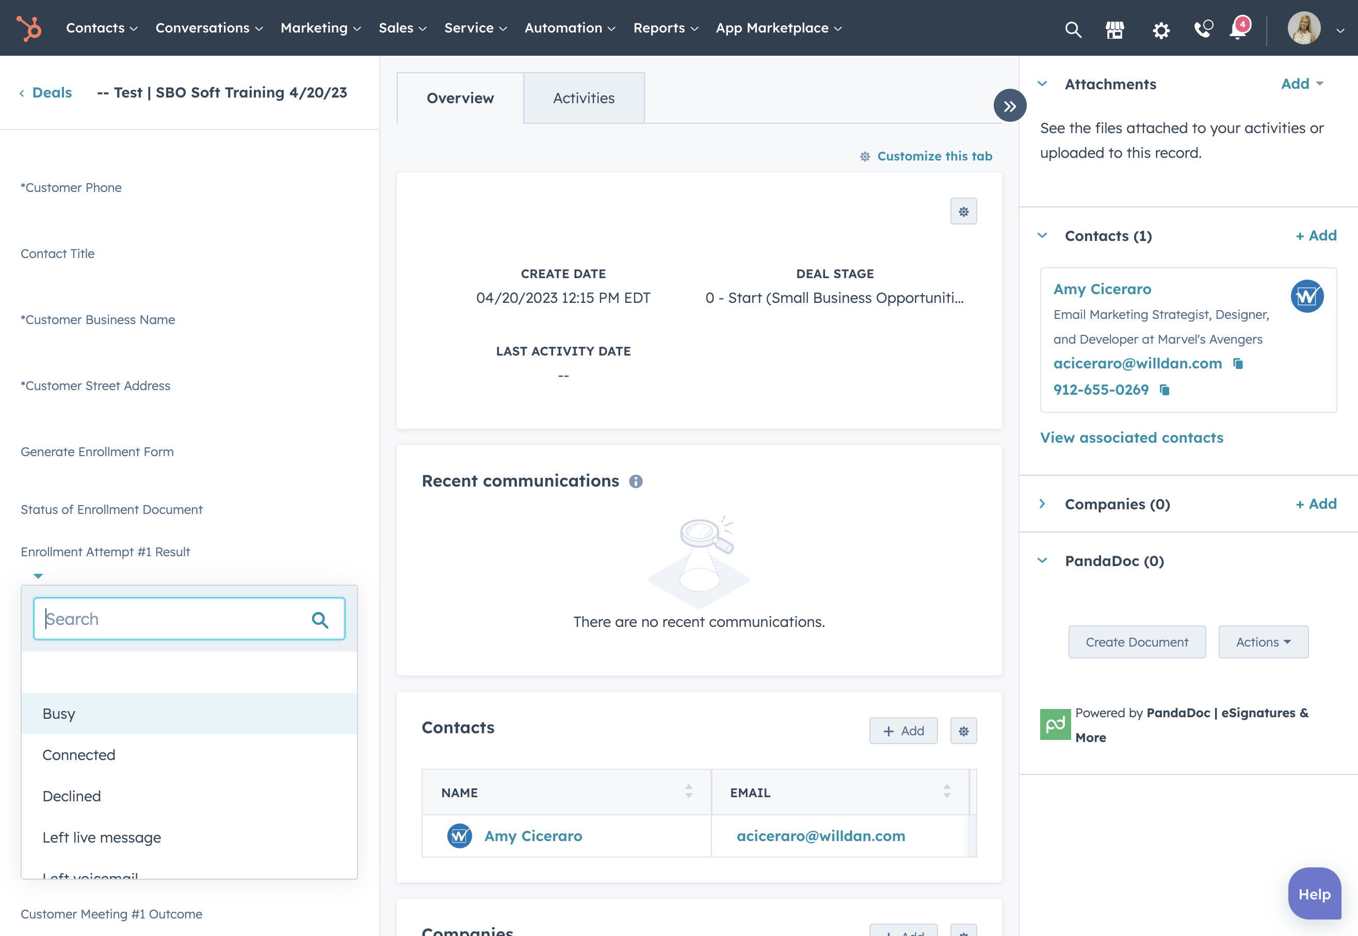Click gear icon on deal summary card
The width and height of the screenshot is (1358, 936).
pos(963,211)
